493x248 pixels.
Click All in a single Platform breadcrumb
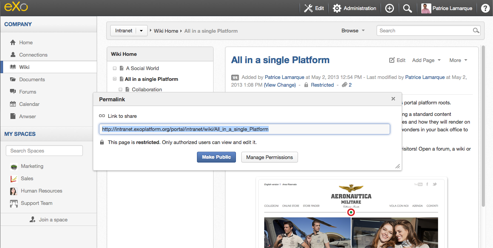[211, 31]
